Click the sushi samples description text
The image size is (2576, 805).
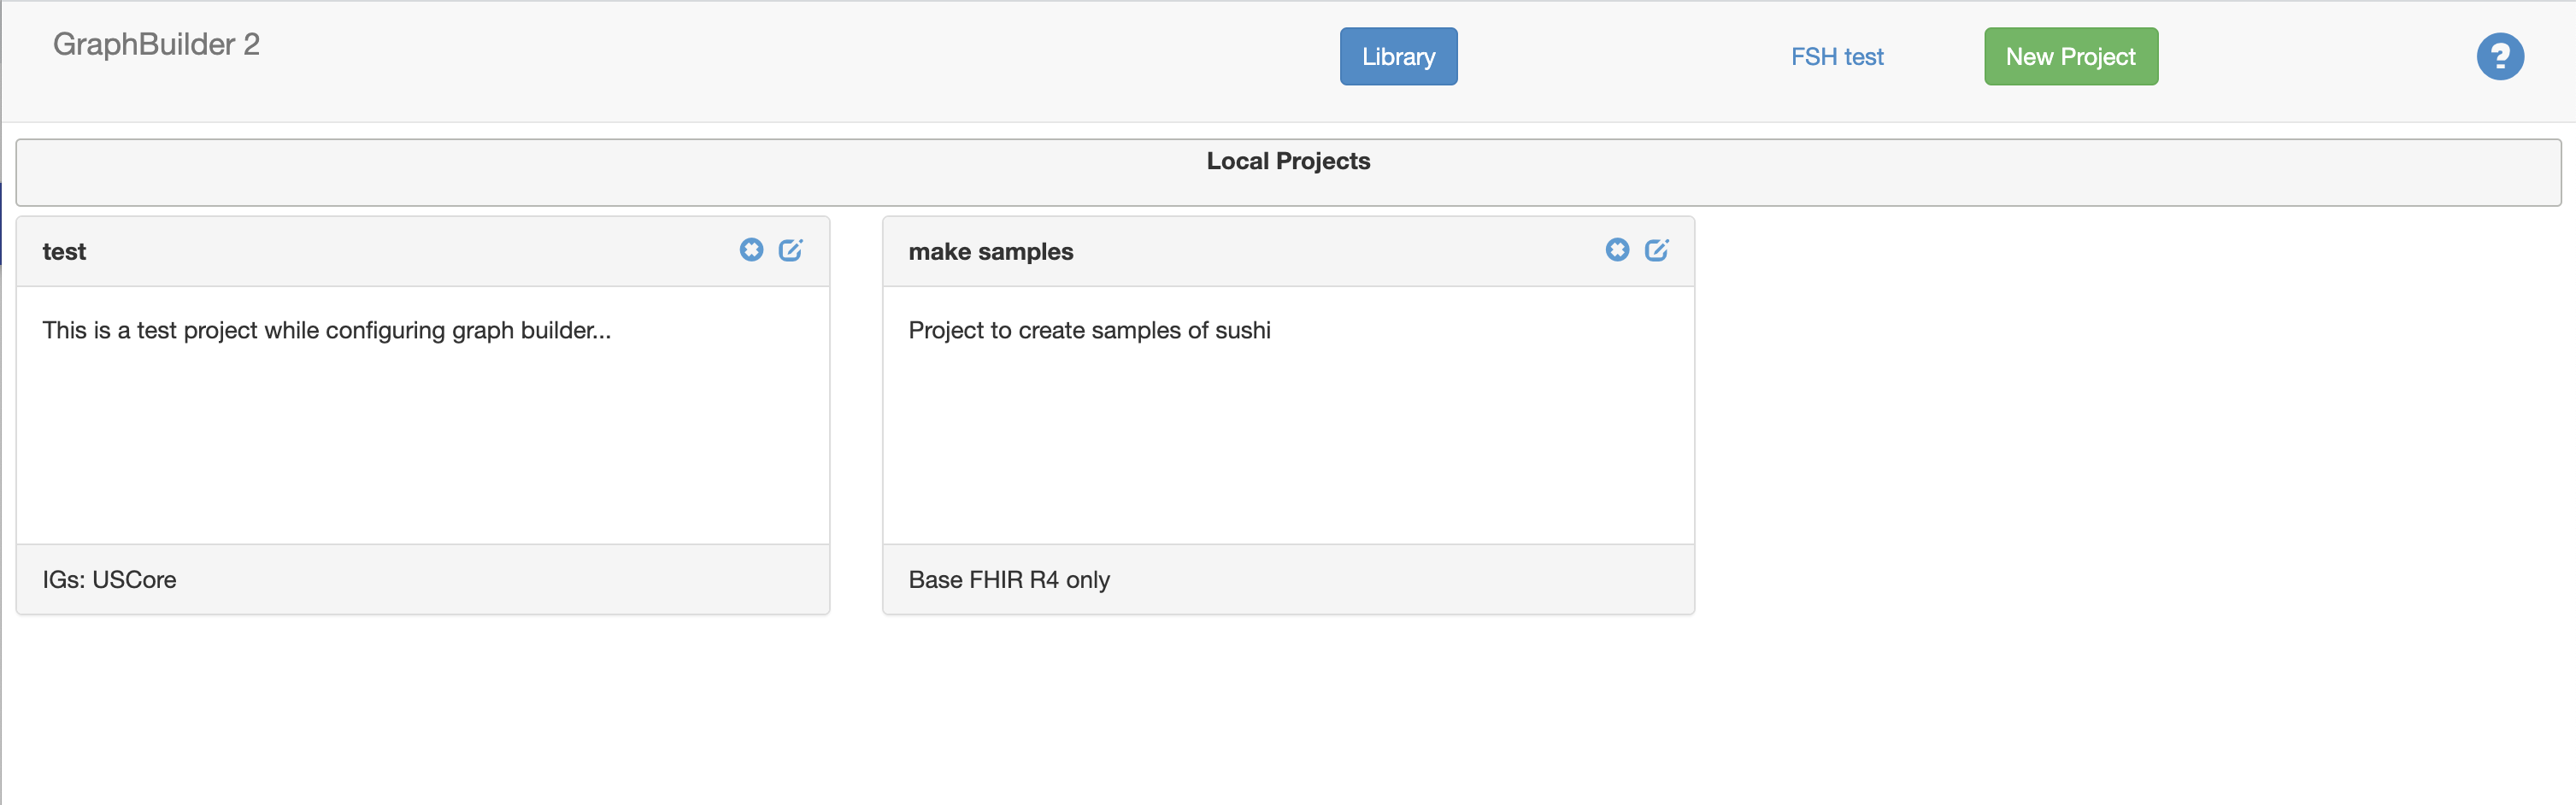(1089, 330)
